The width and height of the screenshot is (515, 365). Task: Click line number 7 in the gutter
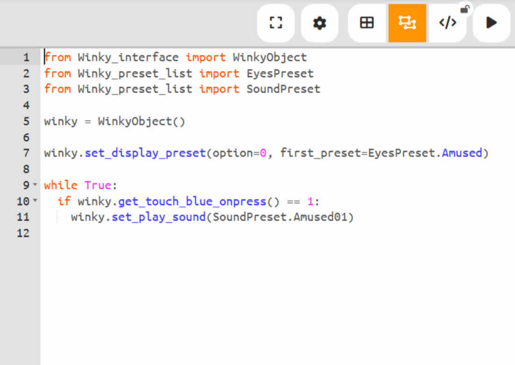pos(26,153)
